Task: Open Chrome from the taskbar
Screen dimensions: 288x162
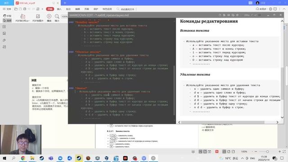Action: (x=23, y=158)
